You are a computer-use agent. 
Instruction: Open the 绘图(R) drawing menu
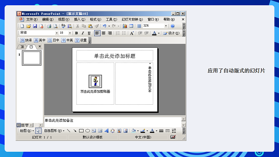point(27,131)
